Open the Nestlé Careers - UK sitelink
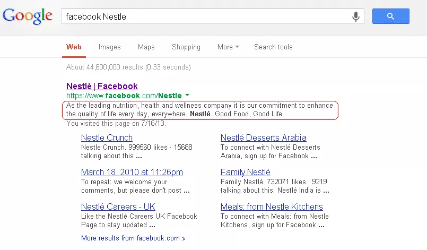 point(118,206)
